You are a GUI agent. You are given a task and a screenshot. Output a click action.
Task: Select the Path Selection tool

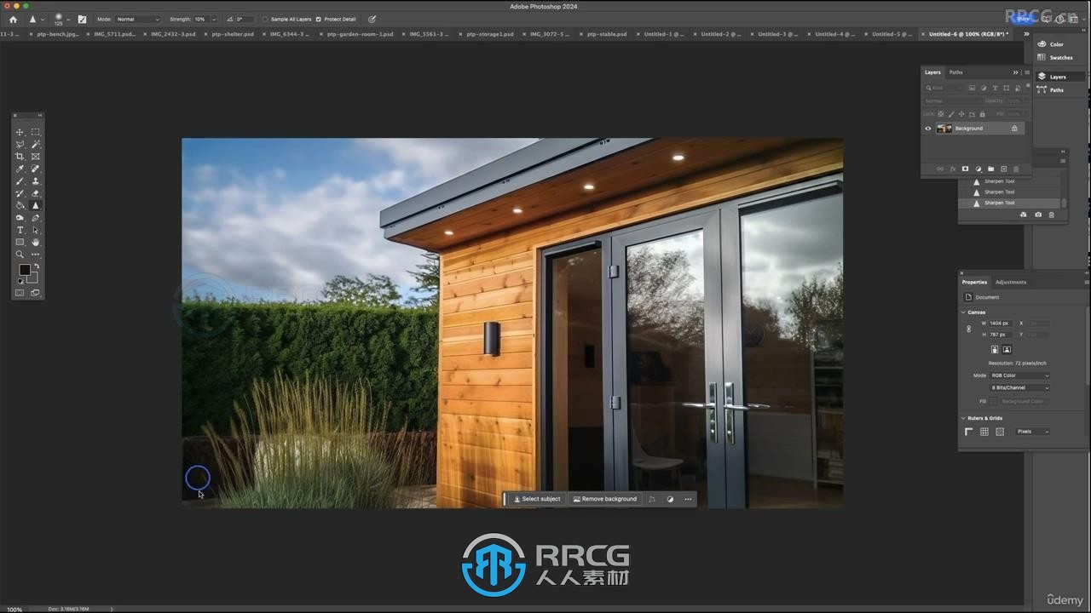click(35, 230)
